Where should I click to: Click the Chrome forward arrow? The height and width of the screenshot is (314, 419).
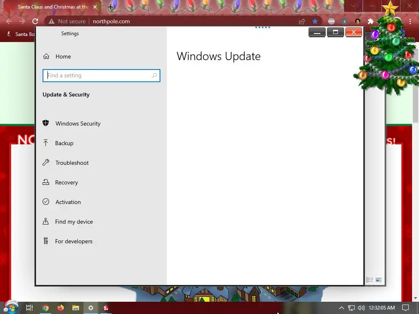point(22,21)
